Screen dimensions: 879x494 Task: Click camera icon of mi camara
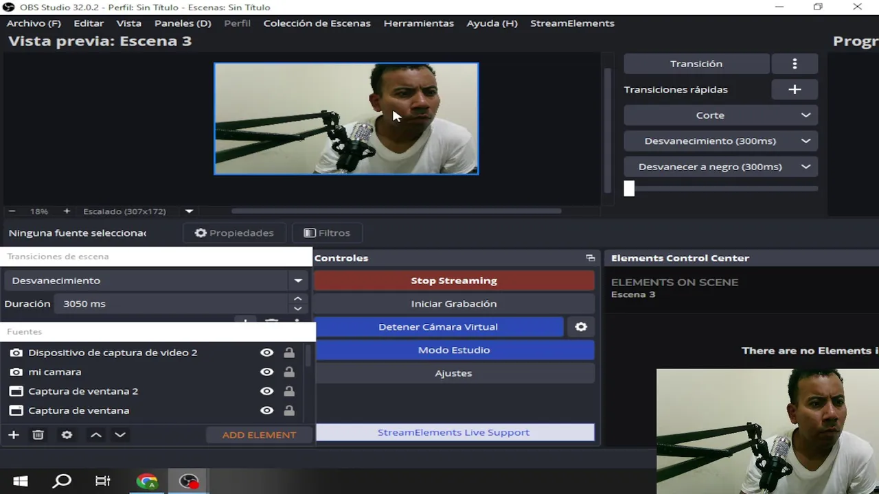[x=16, y=372]
